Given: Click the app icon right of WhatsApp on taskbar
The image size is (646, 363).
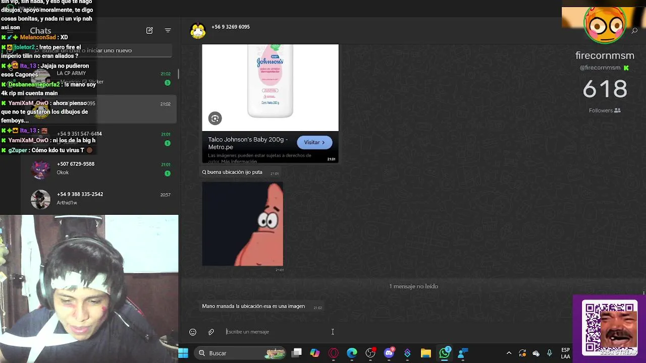Looking at the screenshot, I should coord(463,353).
